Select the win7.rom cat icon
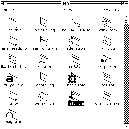This screenshot has width=129, height=129. coord(106,23)
